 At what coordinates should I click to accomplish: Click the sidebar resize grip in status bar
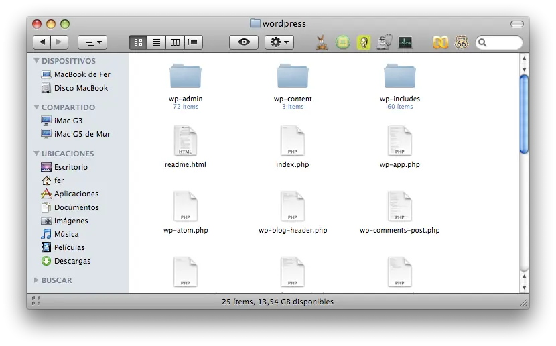[36, 301]
